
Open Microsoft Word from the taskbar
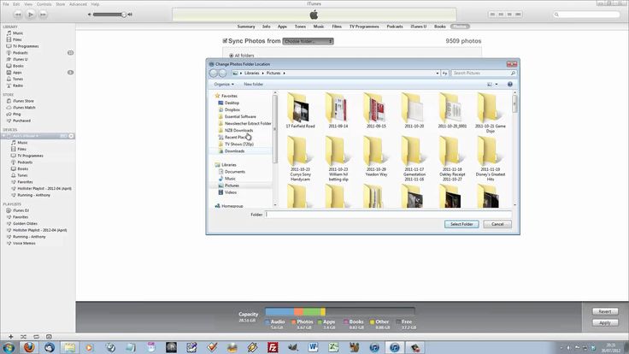point(313,347)
